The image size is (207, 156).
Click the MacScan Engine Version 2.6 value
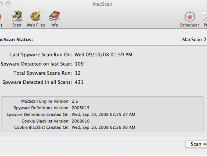(x=75, y=101)
